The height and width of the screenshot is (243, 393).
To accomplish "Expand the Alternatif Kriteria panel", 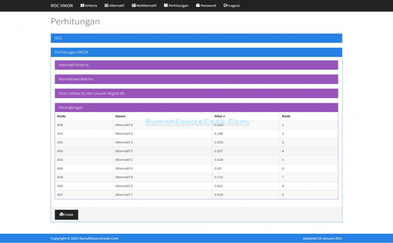I will click(x=196, y=65).
